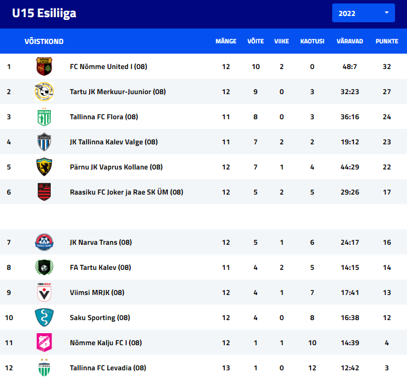
Task: Click goal difference 48:7 for Nõmme United
Action: point(350,67)
